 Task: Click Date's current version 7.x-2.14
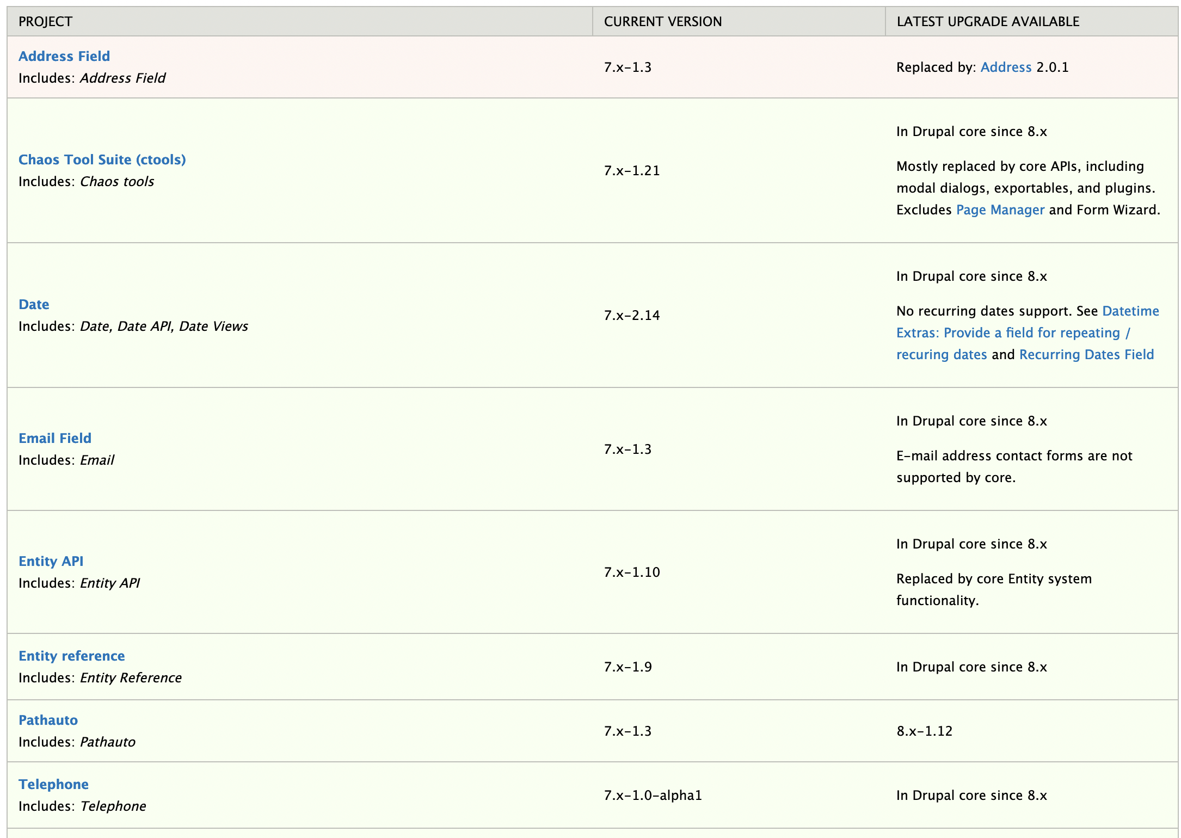(x=631, y=315)
